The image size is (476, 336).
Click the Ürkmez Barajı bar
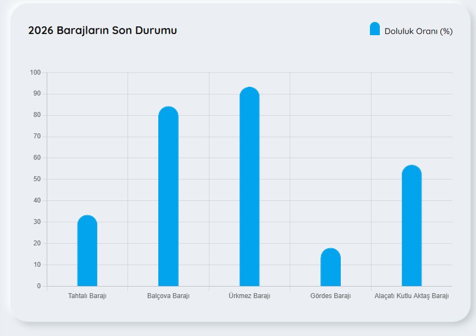click(x=250, y=187)
